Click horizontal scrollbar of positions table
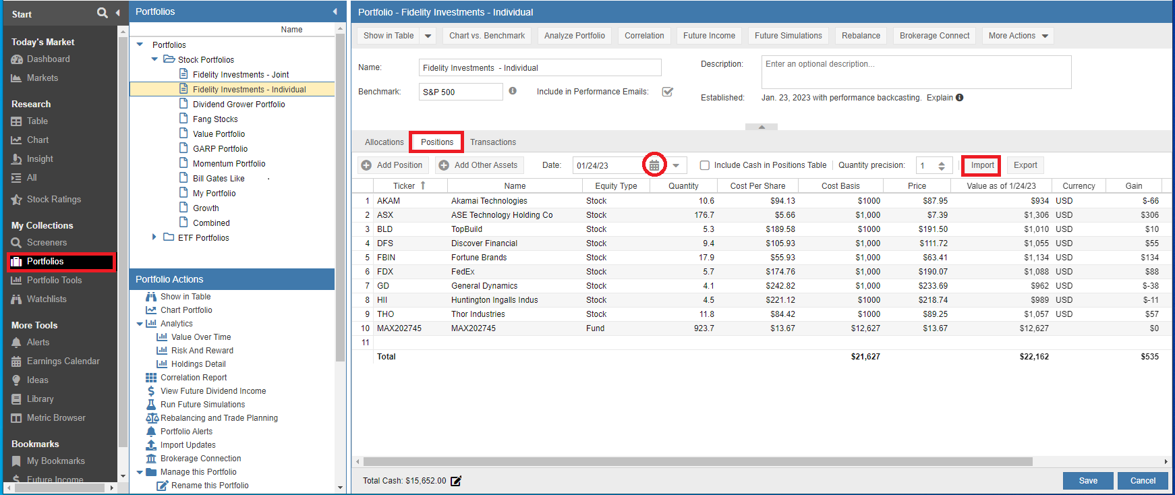The width and height of the screenshot is (1175, 495). point(698,462)
